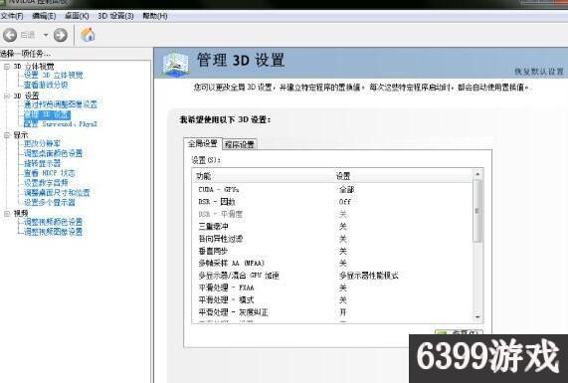Collapse the 3D 立体视觉 tree category

(x=7, y=67)
